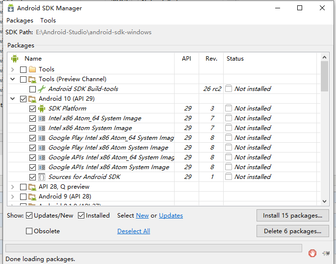This screenshot has height=264, width=336.
Task: Click the Install 15 packages button
Action: point(292,216)
